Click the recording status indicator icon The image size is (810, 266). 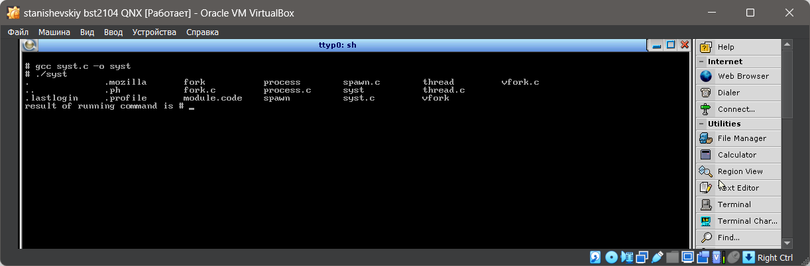703,257
